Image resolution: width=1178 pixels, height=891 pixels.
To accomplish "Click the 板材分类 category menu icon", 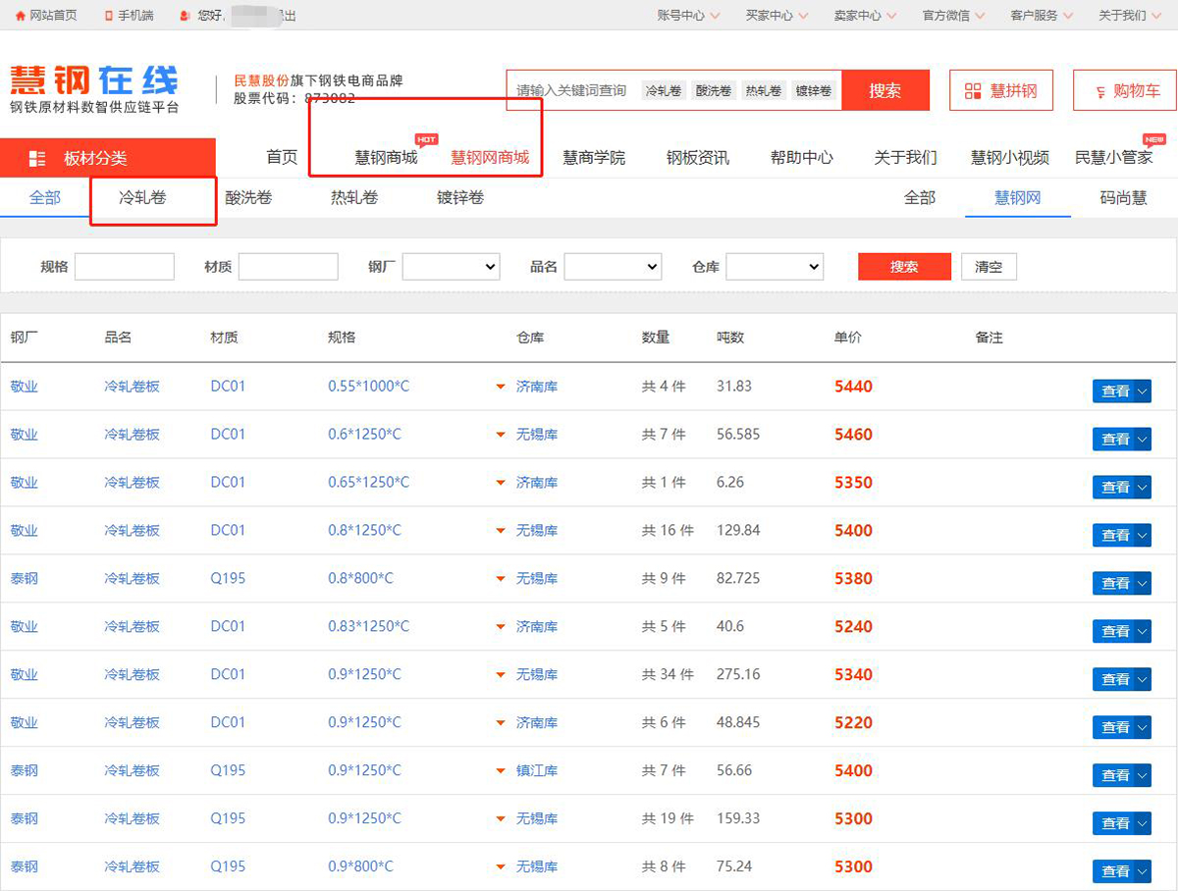I will click(37, 159).
